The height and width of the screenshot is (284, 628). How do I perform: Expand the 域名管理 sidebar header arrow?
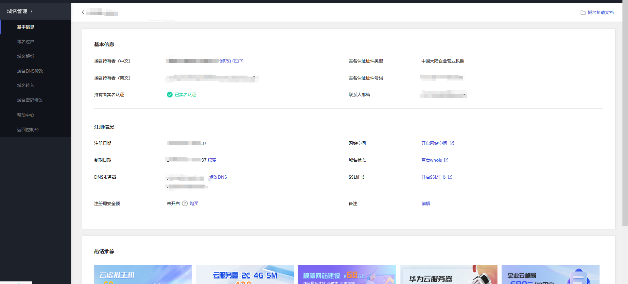(31, 11)
